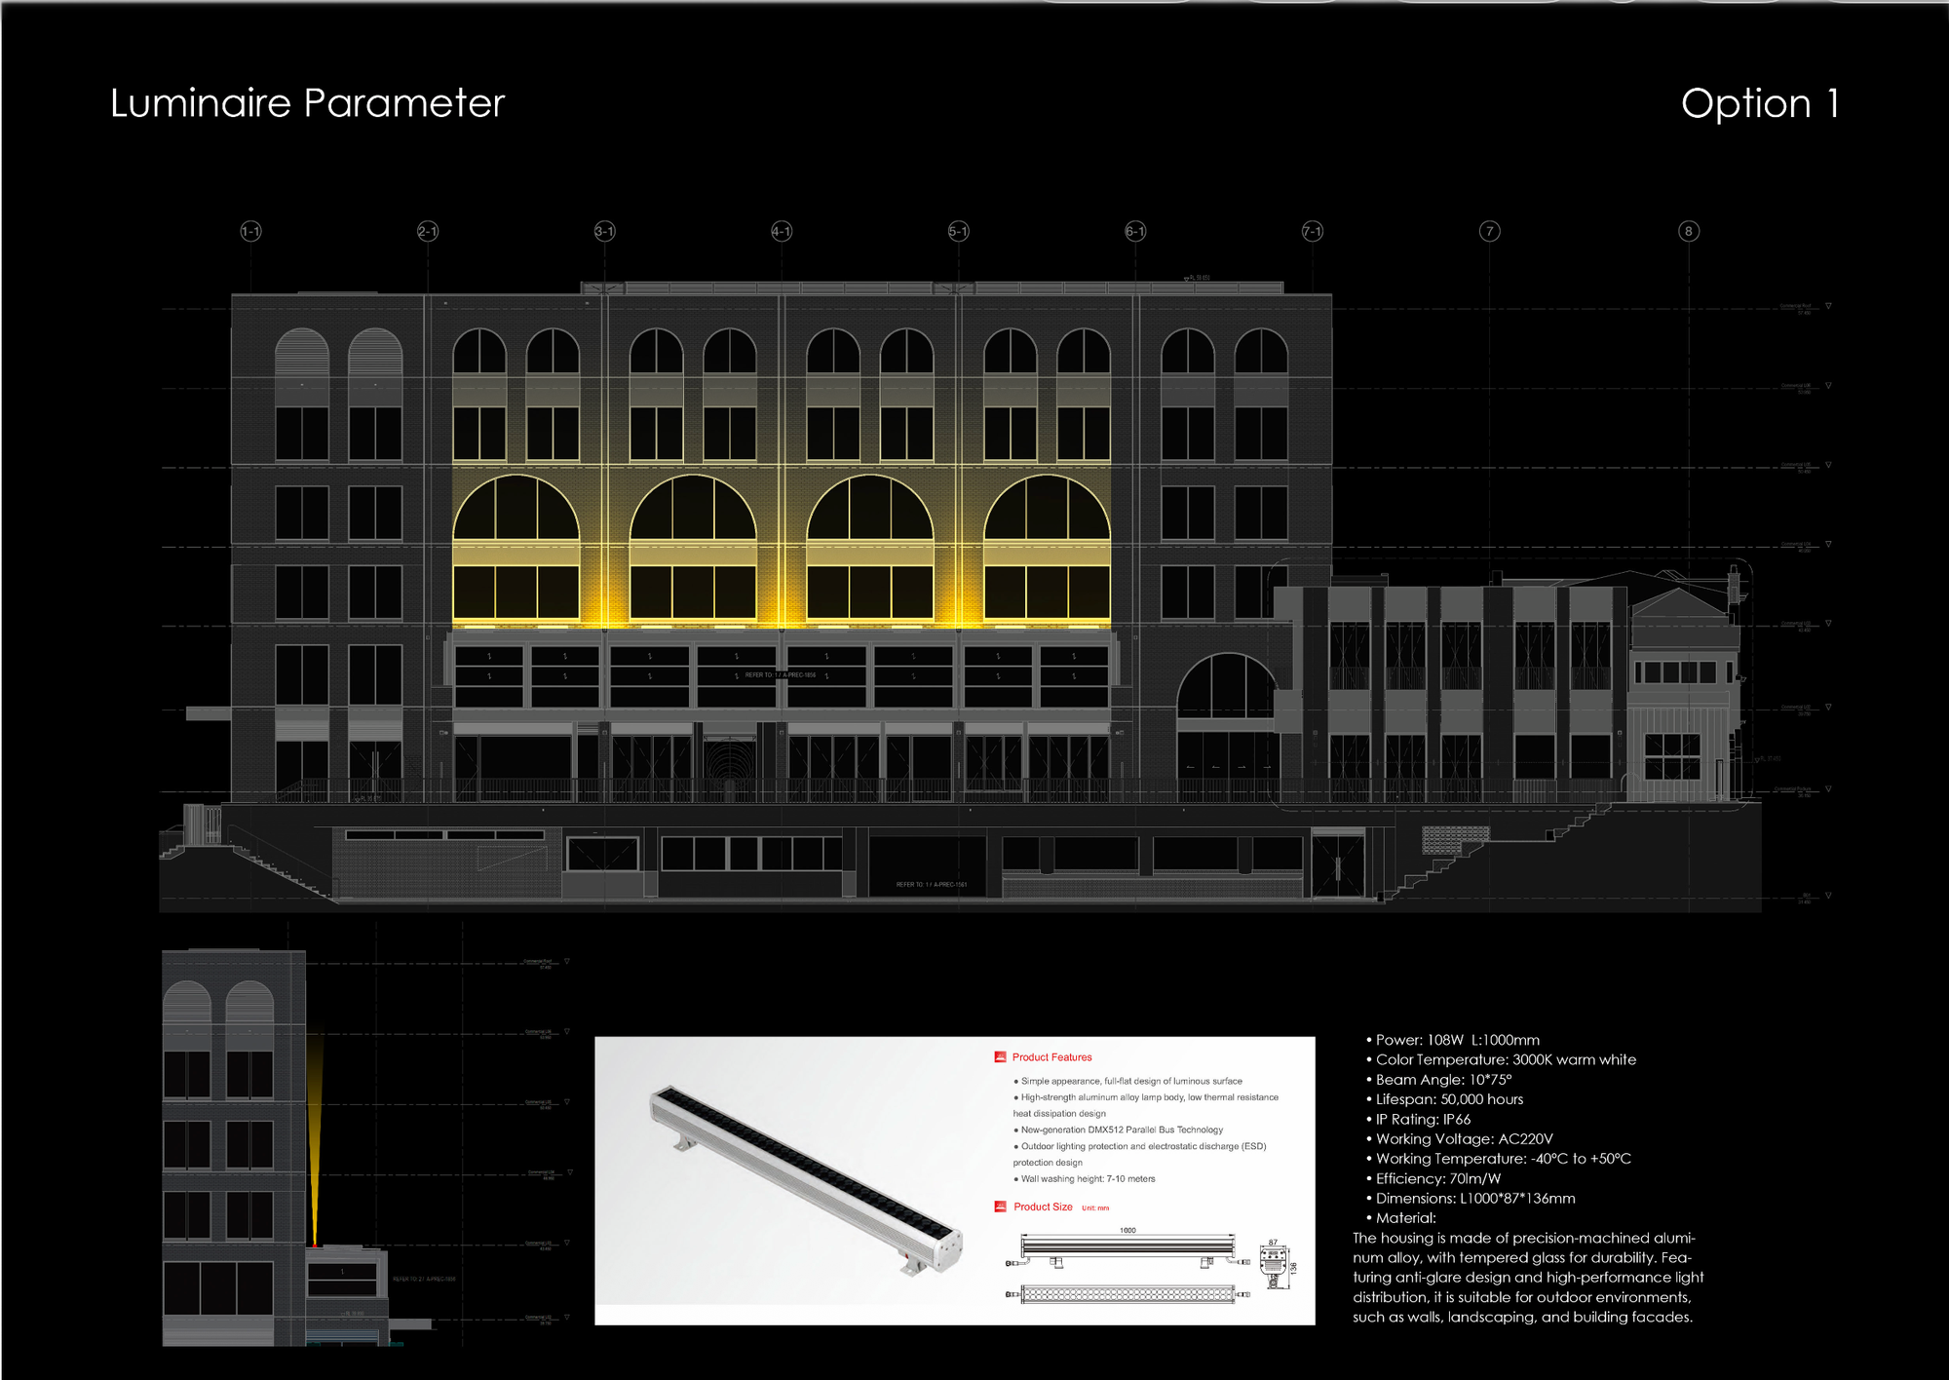The width and height of the screenshot is (1949, 1380).
Task: Click the Product Size heading text
Action: (1043, 1207)
